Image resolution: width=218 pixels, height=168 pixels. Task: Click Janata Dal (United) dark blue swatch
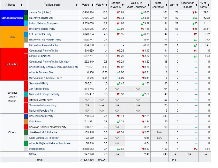pyautogui.click(x=26, y=12)
